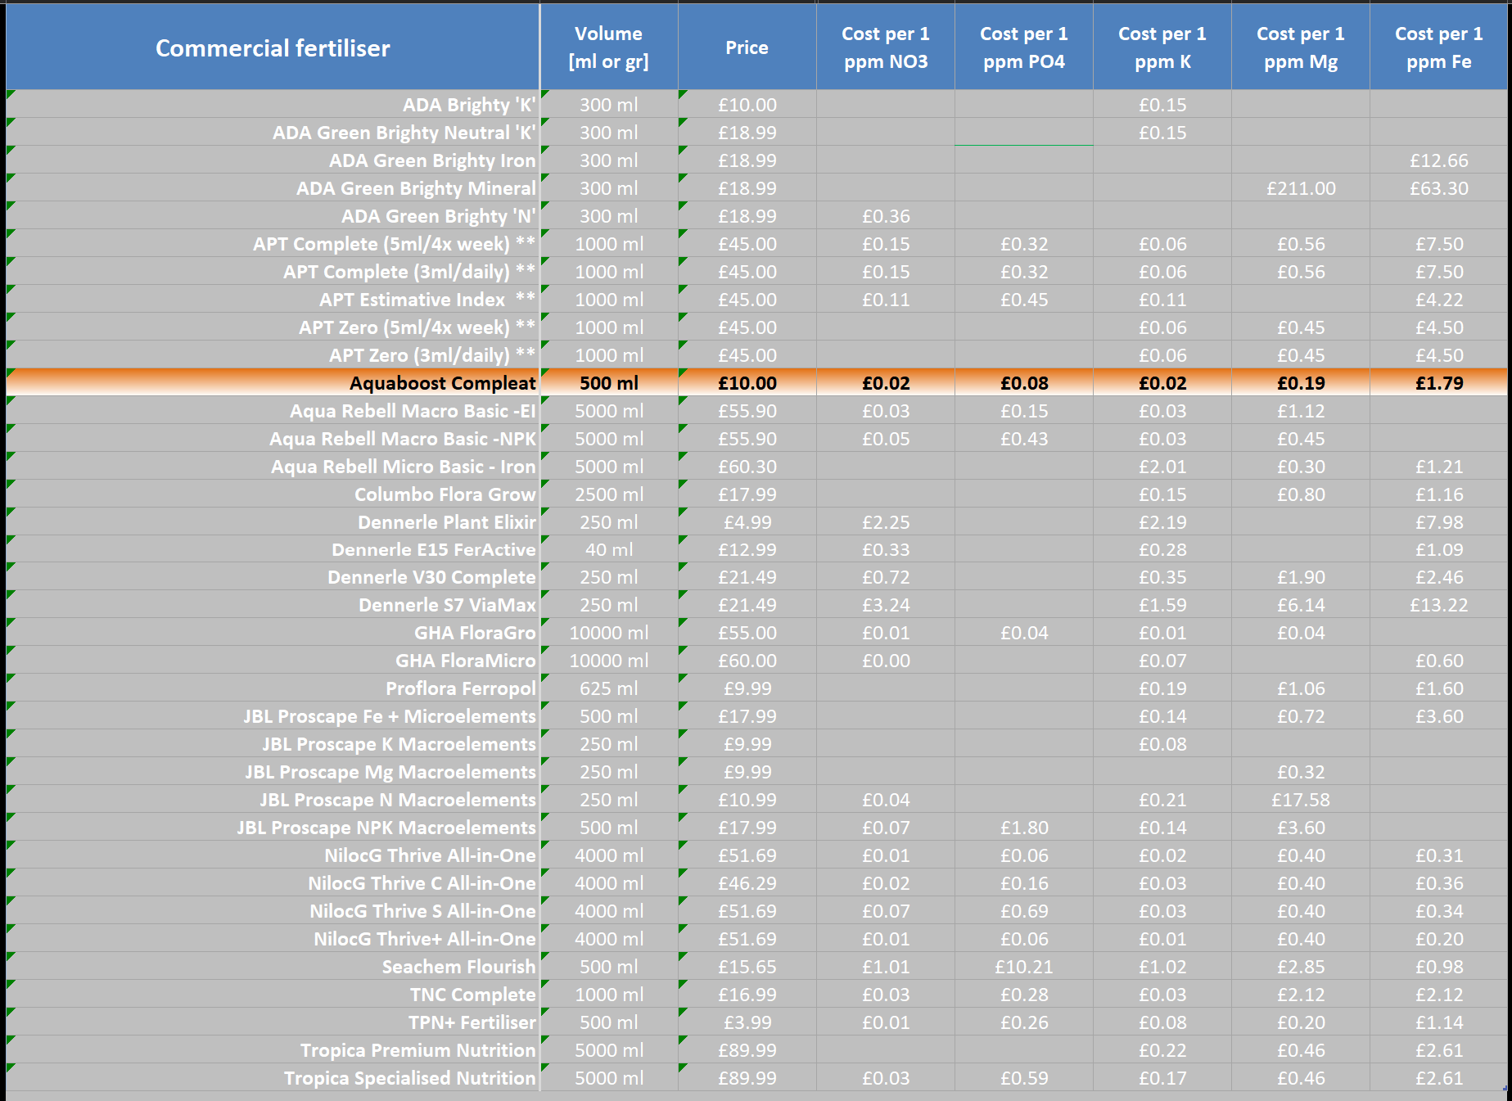Image resolution: width=1512 pixels, height=1101 pixels.
Task: Click ADA Green Brighty Iron Fe cost £12.66
Action: tap(1439, 160)
